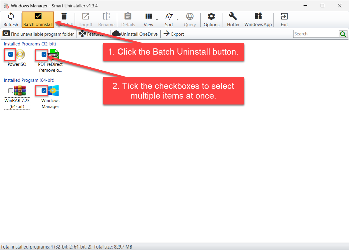Select the PowerISO disc icon

(20, 54)
